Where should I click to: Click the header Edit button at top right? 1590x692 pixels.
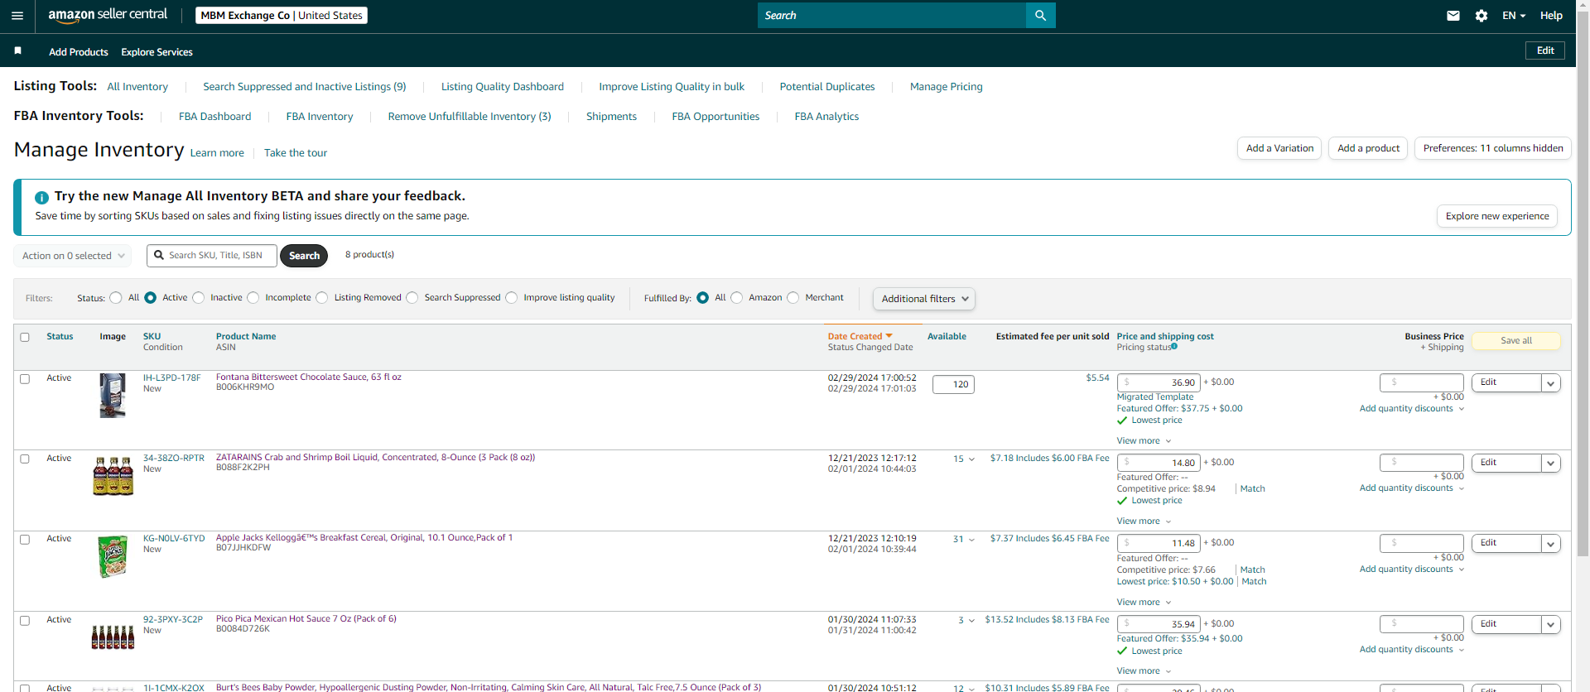(x=1545, y=51)
